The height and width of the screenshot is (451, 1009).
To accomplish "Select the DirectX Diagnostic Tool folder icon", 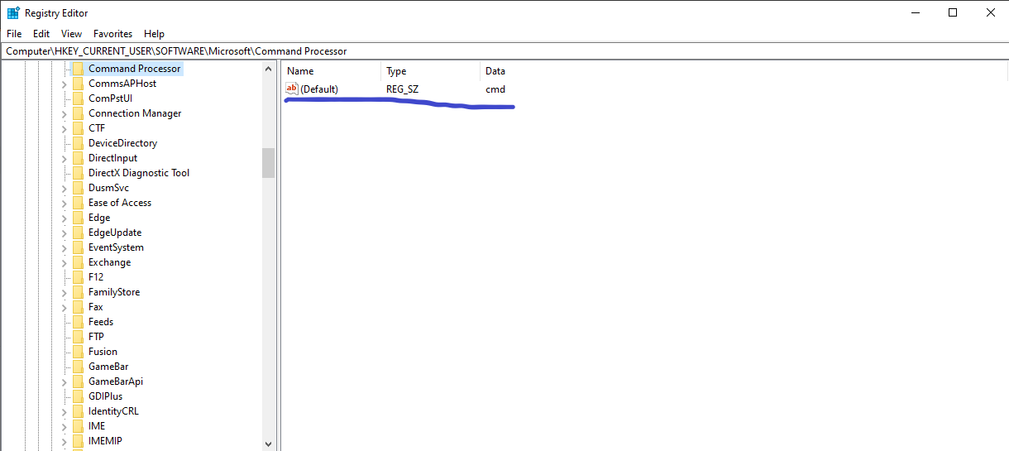I will pyautogui.click(x=78, y=173).
